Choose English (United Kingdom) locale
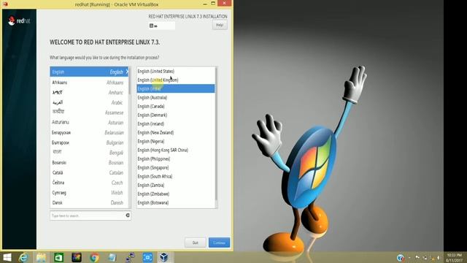The width and height of the screenshot is (467, 263). point(176,80)
